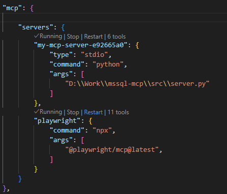This screenshot has height=194, width=227.
Task: Click the "args" key under playwright
Action: [61, 140]
